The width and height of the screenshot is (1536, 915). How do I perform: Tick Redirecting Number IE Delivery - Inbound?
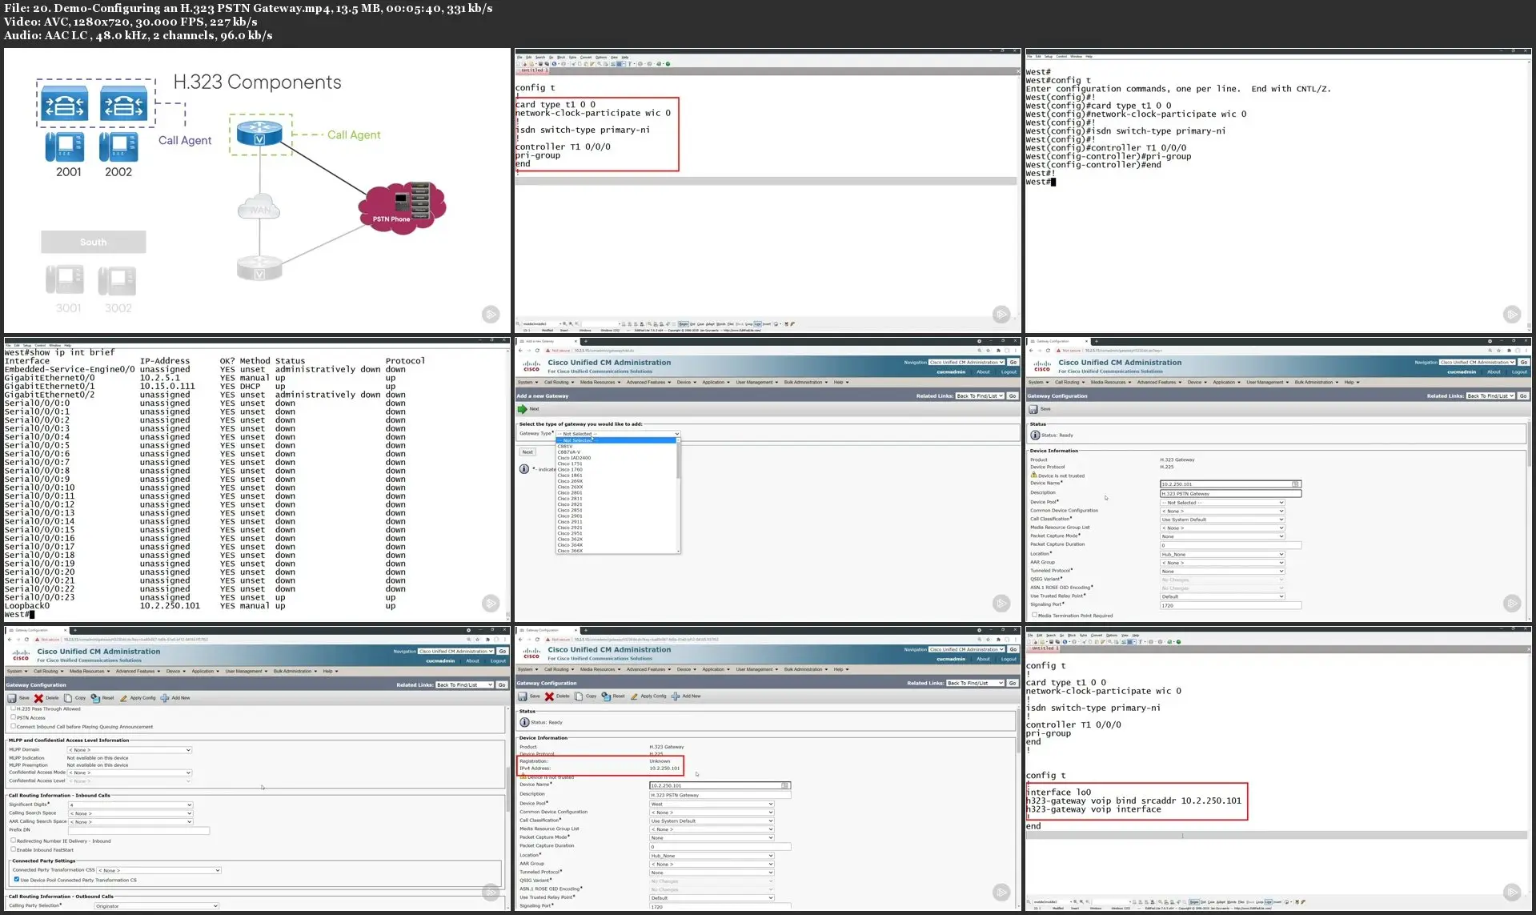pyautogui.click(x=13, y=841)
